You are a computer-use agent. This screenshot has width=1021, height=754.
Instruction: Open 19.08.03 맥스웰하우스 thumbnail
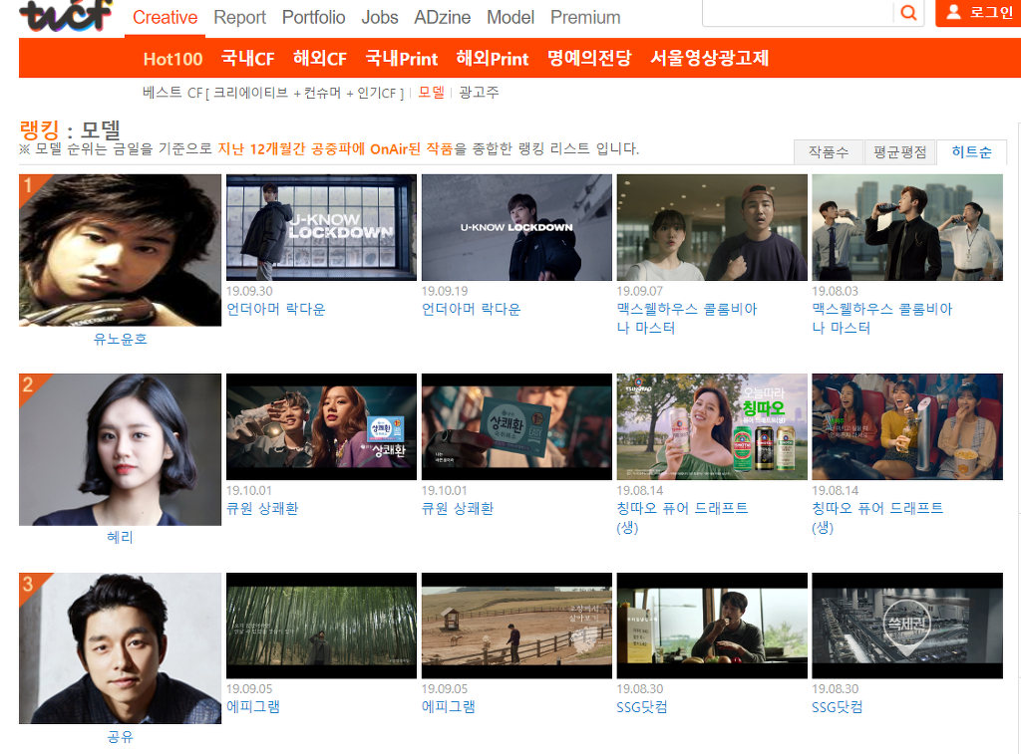coord(907,227)
